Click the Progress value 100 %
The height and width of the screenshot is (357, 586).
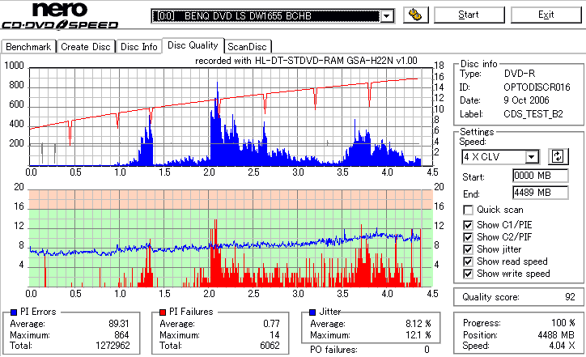(x=563, y=323)
